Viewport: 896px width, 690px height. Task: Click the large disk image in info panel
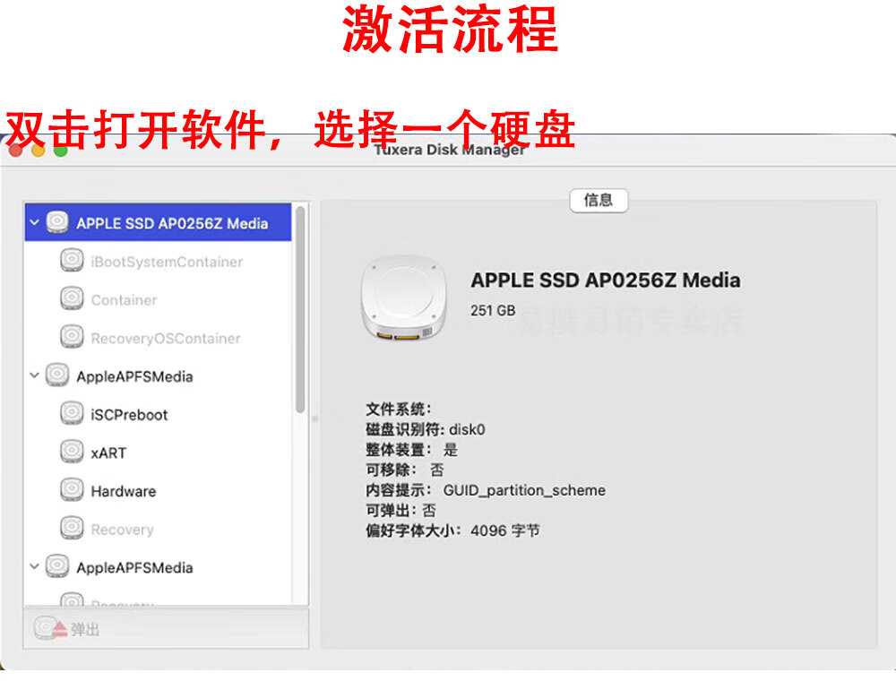tap(404, 300)
